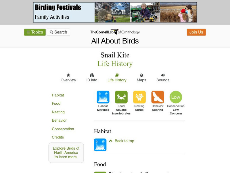Go to Conservation section in sidebar
Screen dimensions: 230x173
(63, 129)
